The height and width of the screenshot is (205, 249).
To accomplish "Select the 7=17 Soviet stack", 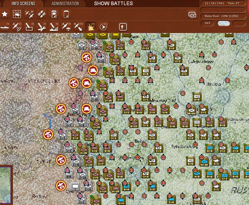I will tap(109, 47).
